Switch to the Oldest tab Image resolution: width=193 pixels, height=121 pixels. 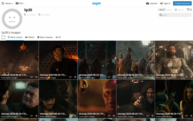[x=30, y=37]
